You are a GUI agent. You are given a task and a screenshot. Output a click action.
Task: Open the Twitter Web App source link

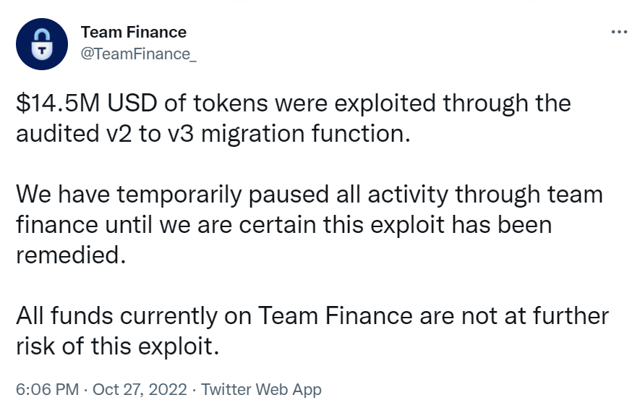tap(261, 389)
